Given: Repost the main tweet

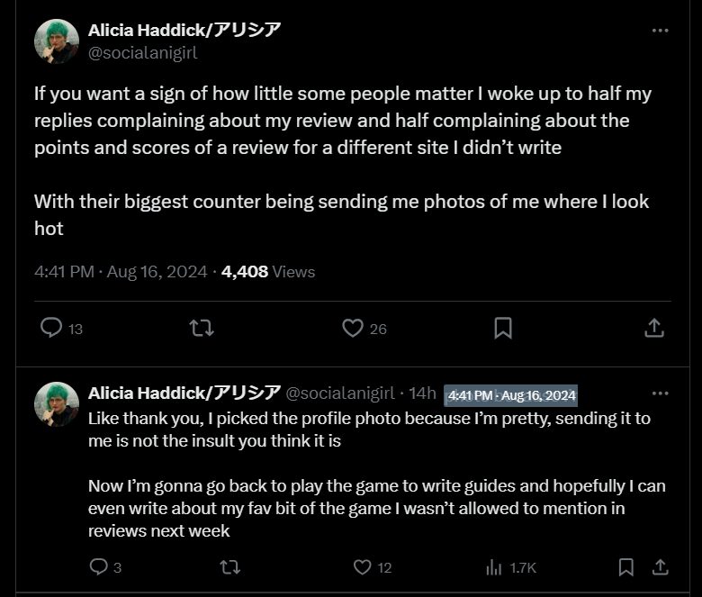Looking at the screenshot, I should coord(202,329).
